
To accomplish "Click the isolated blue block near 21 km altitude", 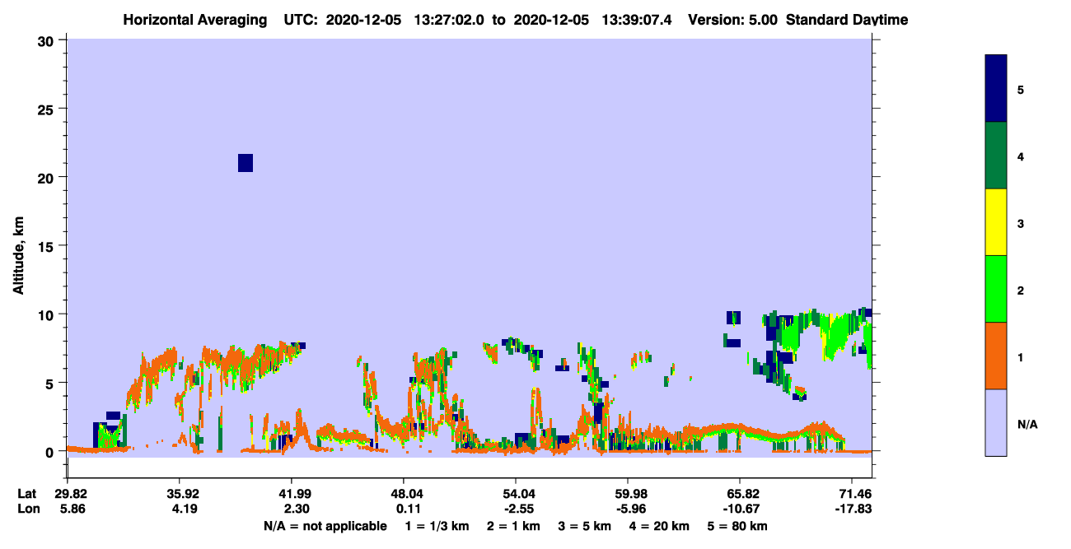I will (246, 163).
